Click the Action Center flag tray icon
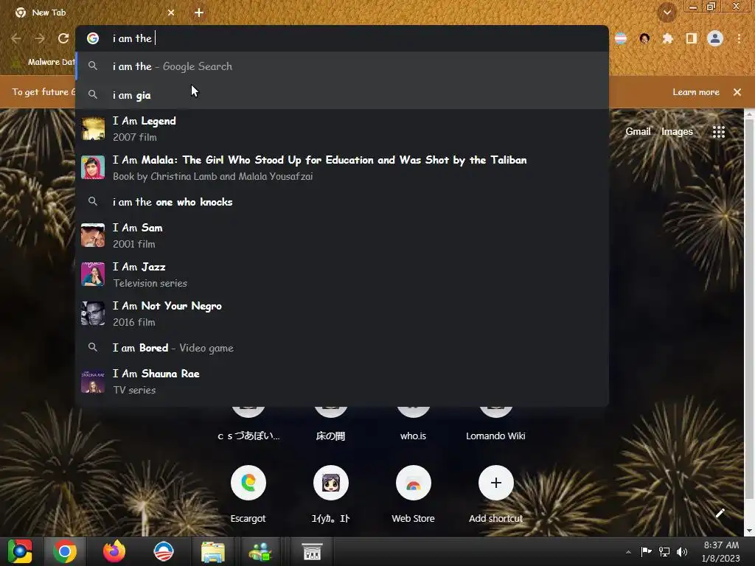 click(x=646, y=551)
